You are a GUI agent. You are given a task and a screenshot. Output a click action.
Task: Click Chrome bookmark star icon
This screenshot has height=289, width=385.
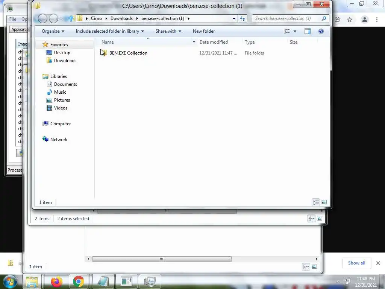350,20
